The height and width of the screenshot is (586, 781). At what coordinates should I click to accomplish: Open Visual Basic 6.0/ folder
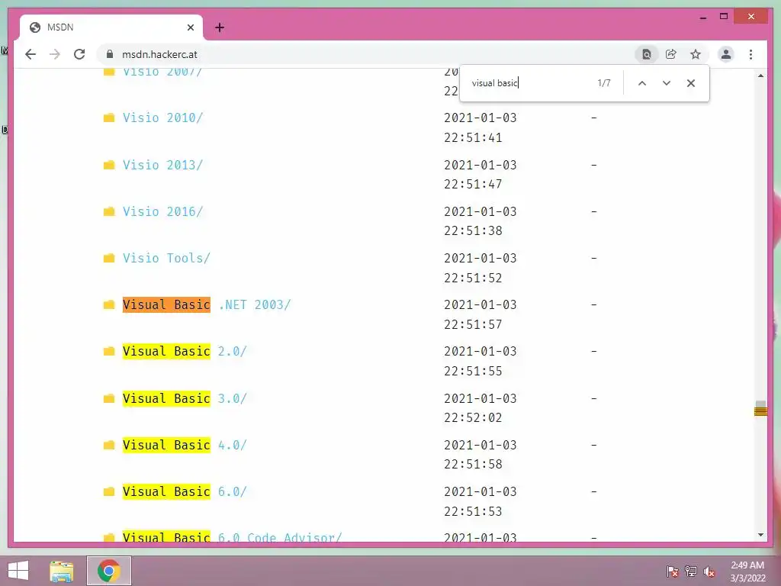pos(185,492)
